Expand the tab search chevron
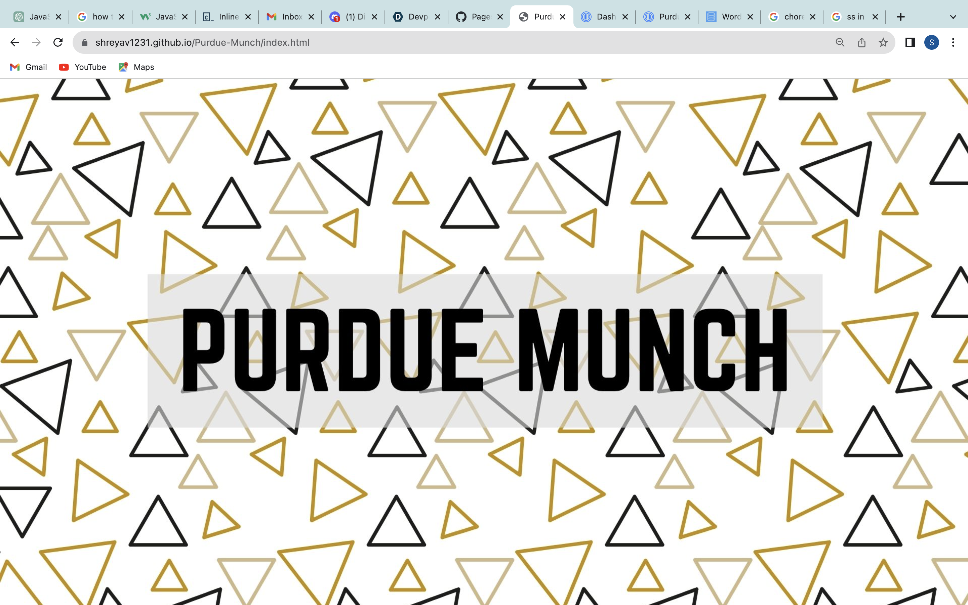The image size is (968, 605). click(x=953, y=17)
